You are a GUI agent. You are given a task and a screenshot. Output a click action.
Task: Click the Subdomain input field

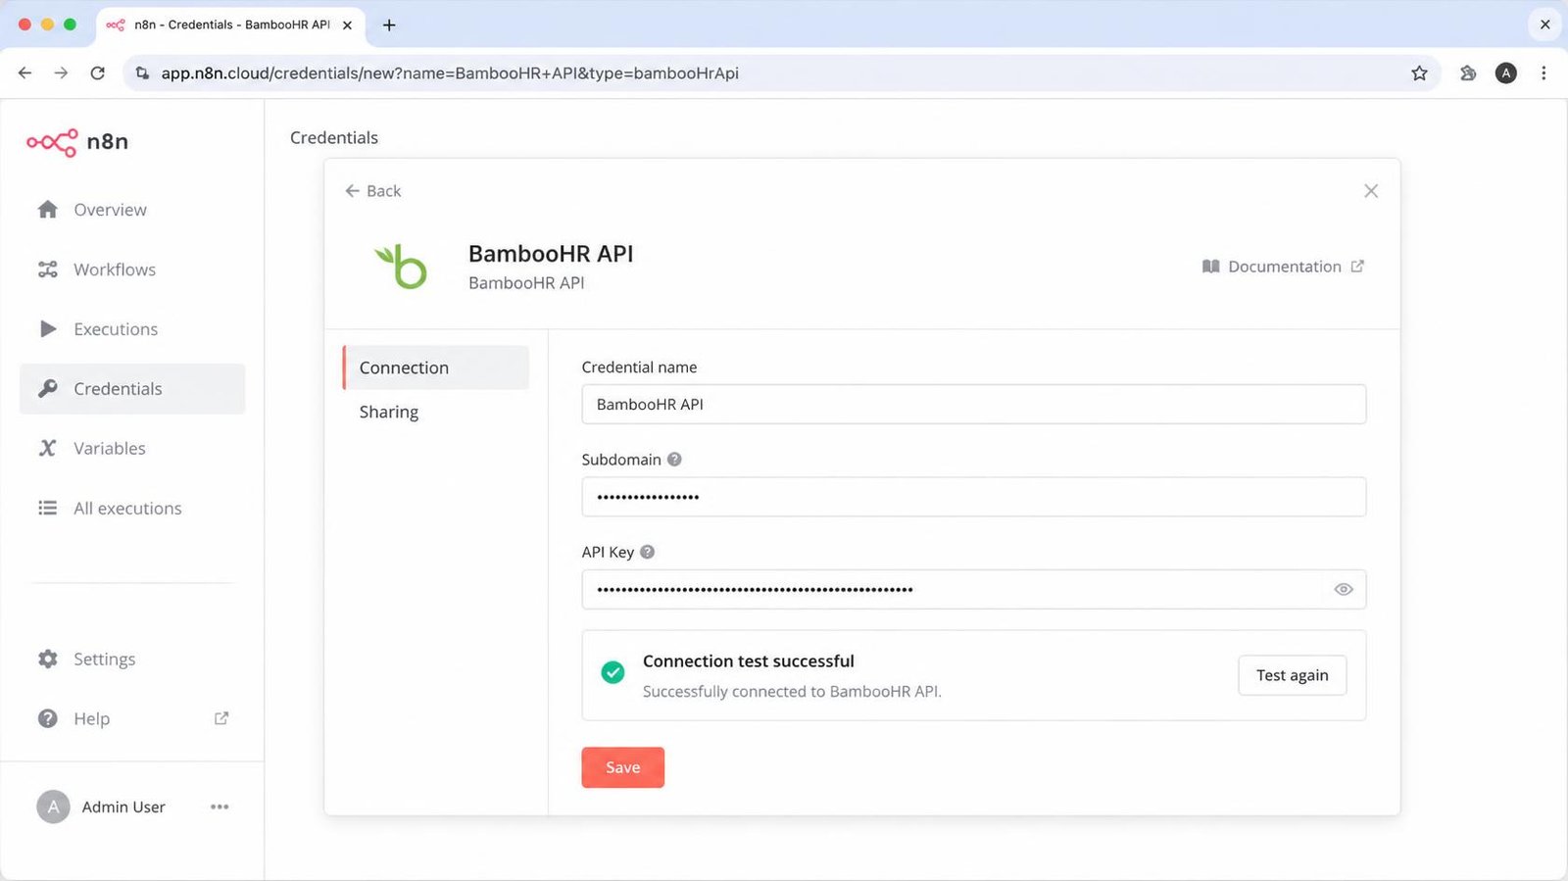(974, 497)
